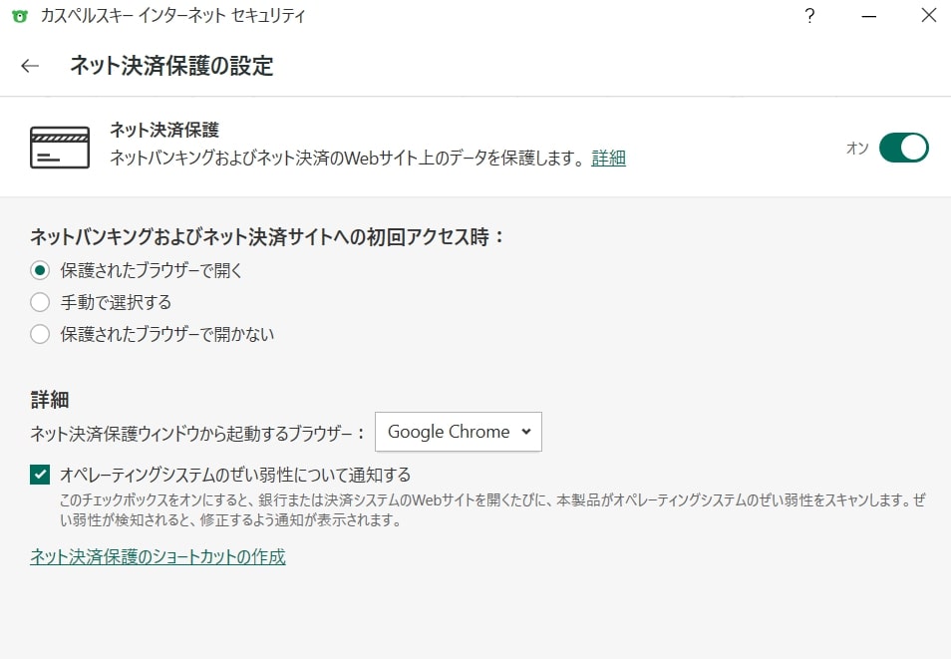Select 保護されたブラウザーで開かない radio option
Screen dimensions: 951x659
40,334
